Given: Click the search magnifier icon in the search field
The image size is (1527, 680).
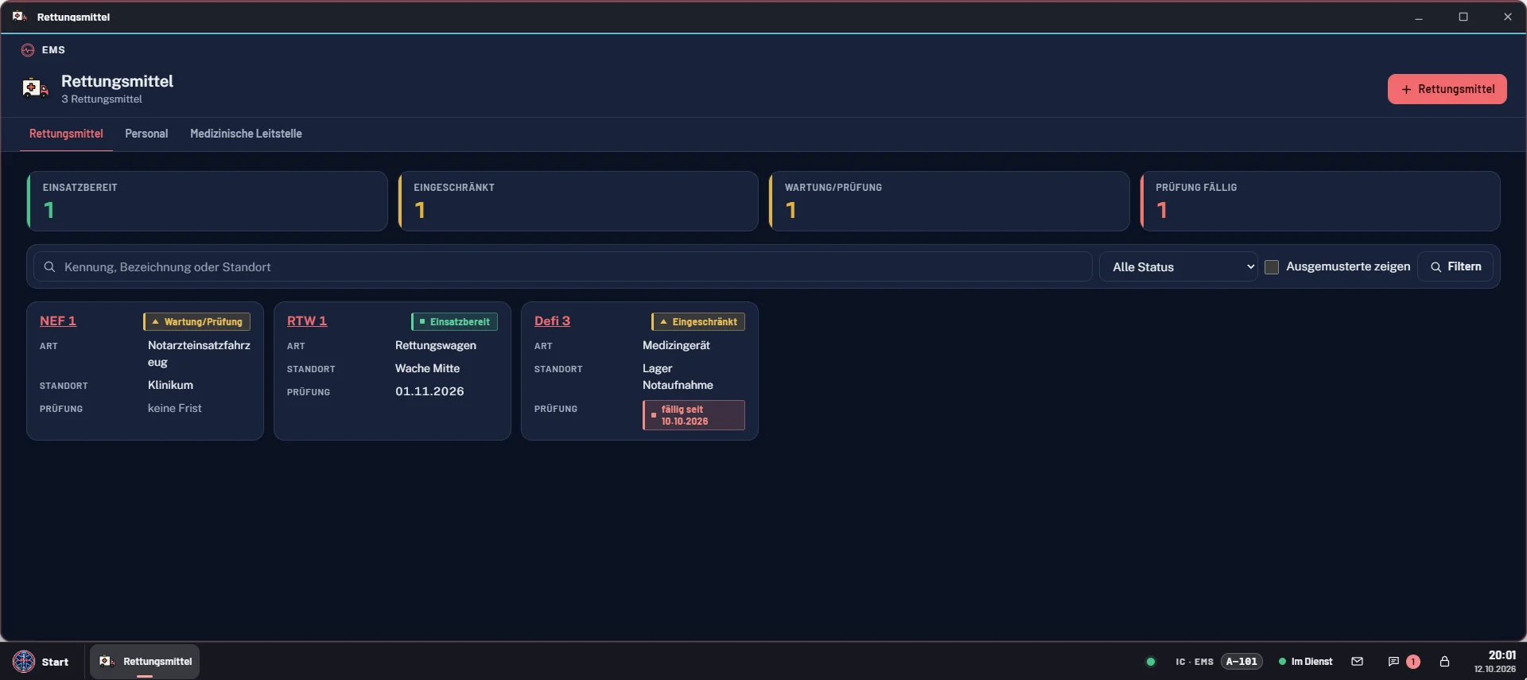Looking at the screenshot, I should pos(49,267).
